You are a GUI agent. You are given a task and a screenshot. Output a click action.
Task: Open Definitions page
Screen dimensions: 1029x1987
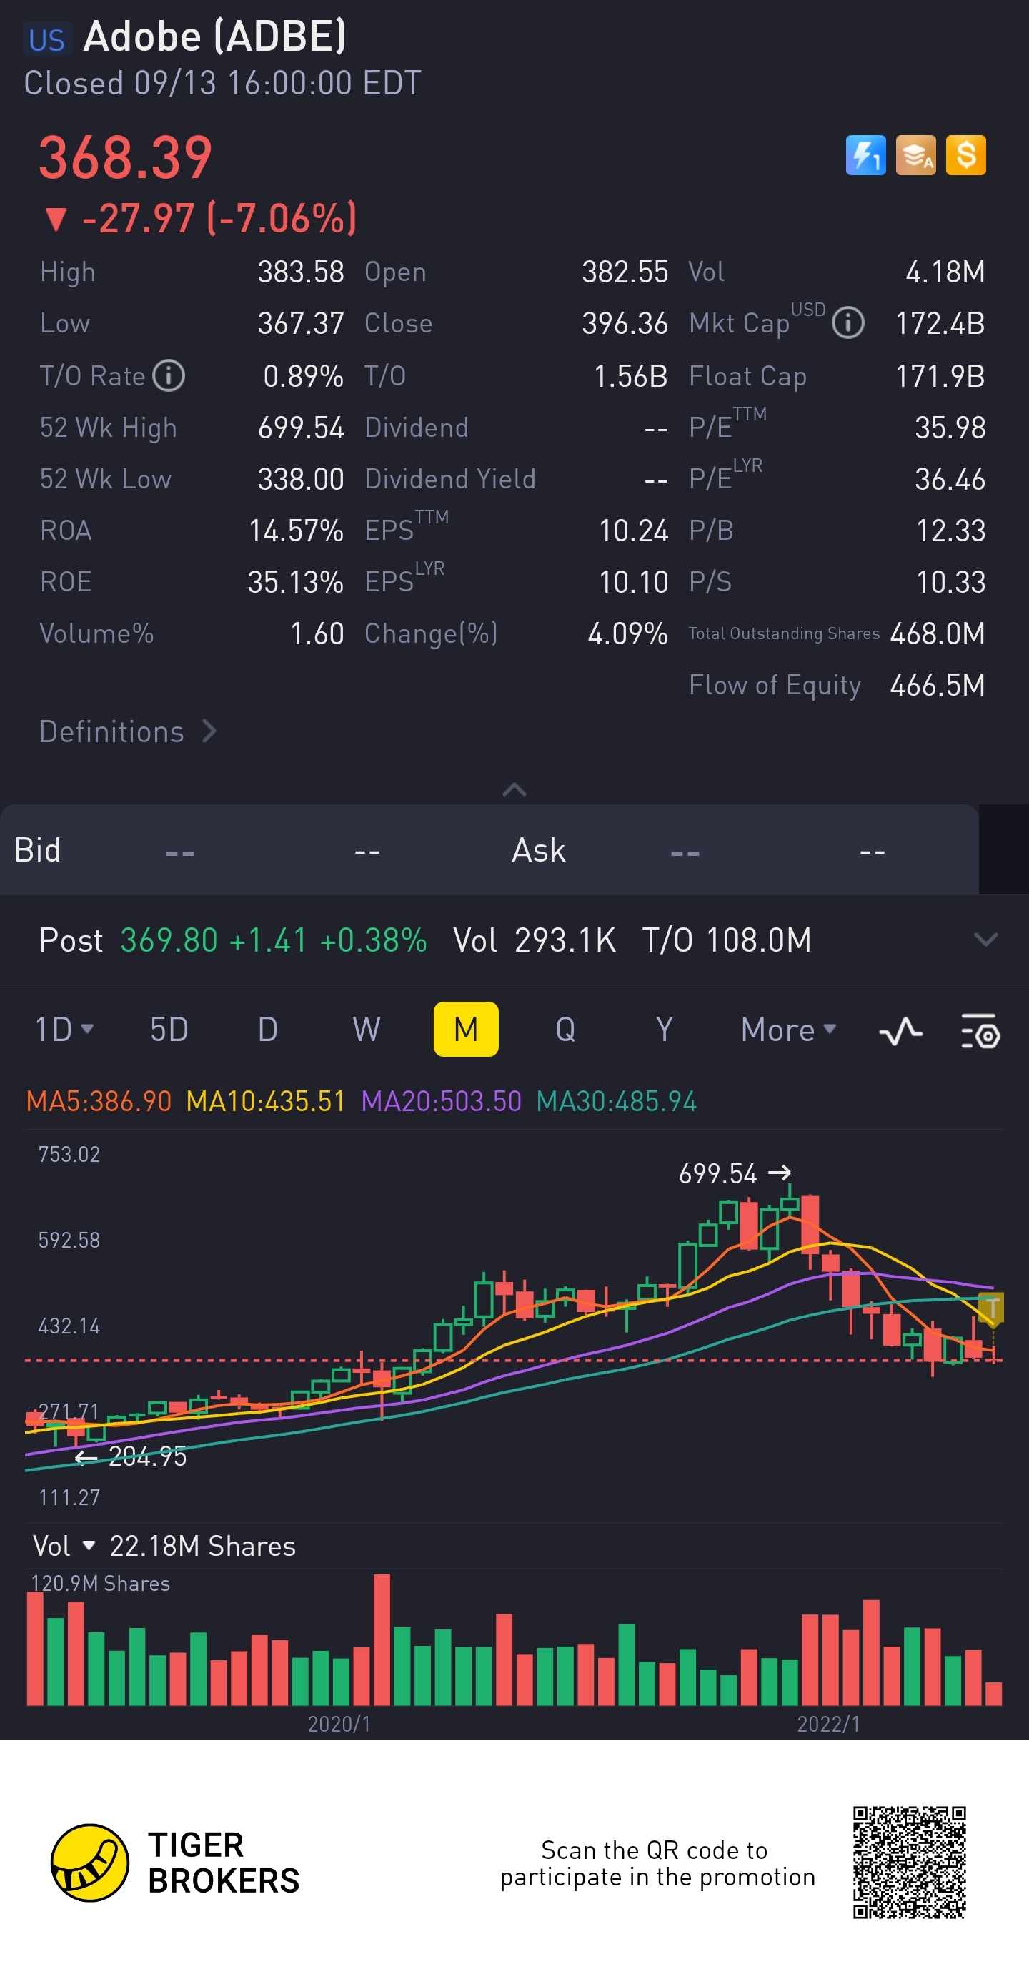[x=128, y=731]
